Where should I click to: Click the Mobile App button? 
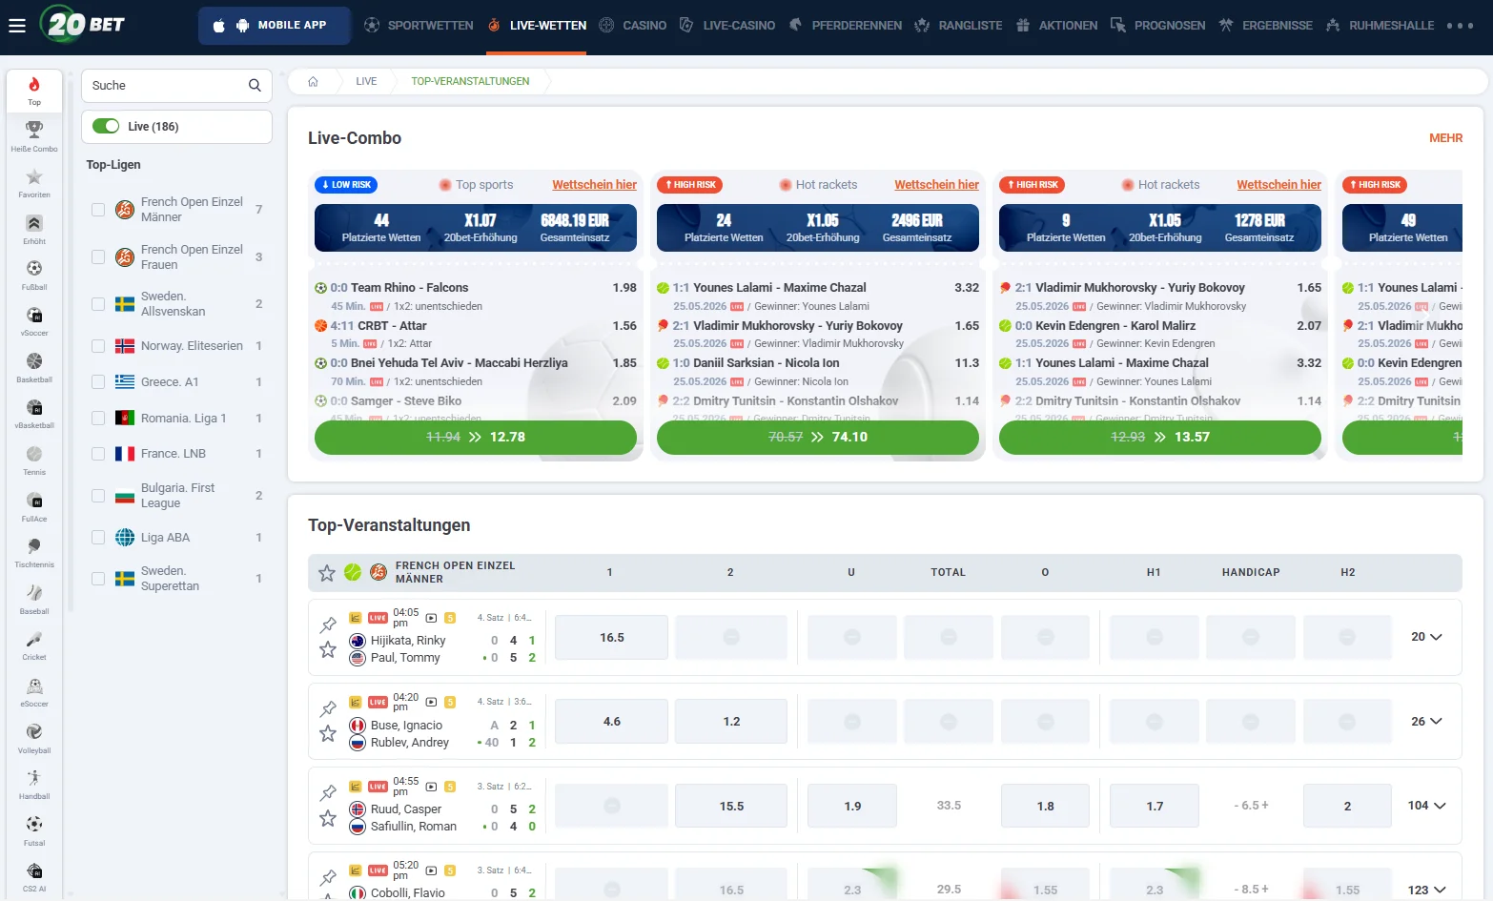point(274,26)
